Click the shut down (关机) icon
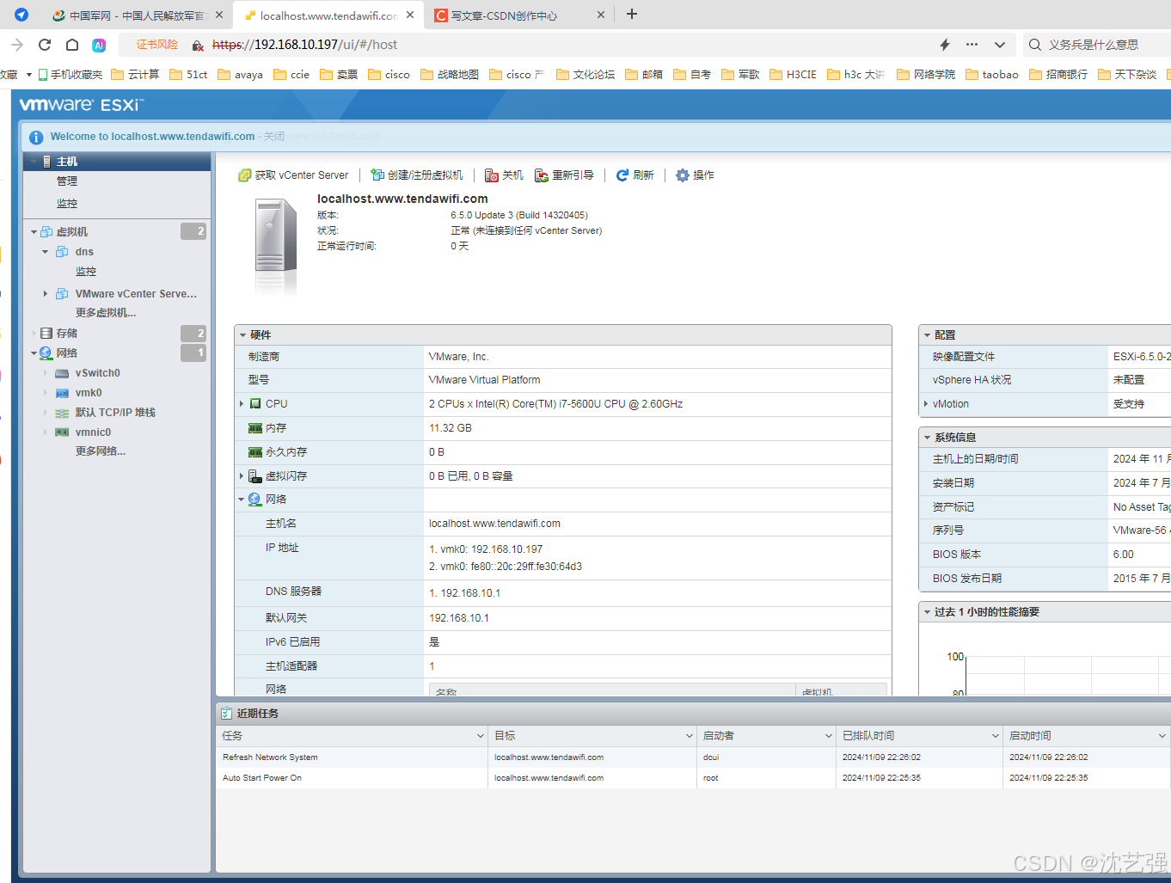This screenshot has width=1171, height=883. point(492,175)
